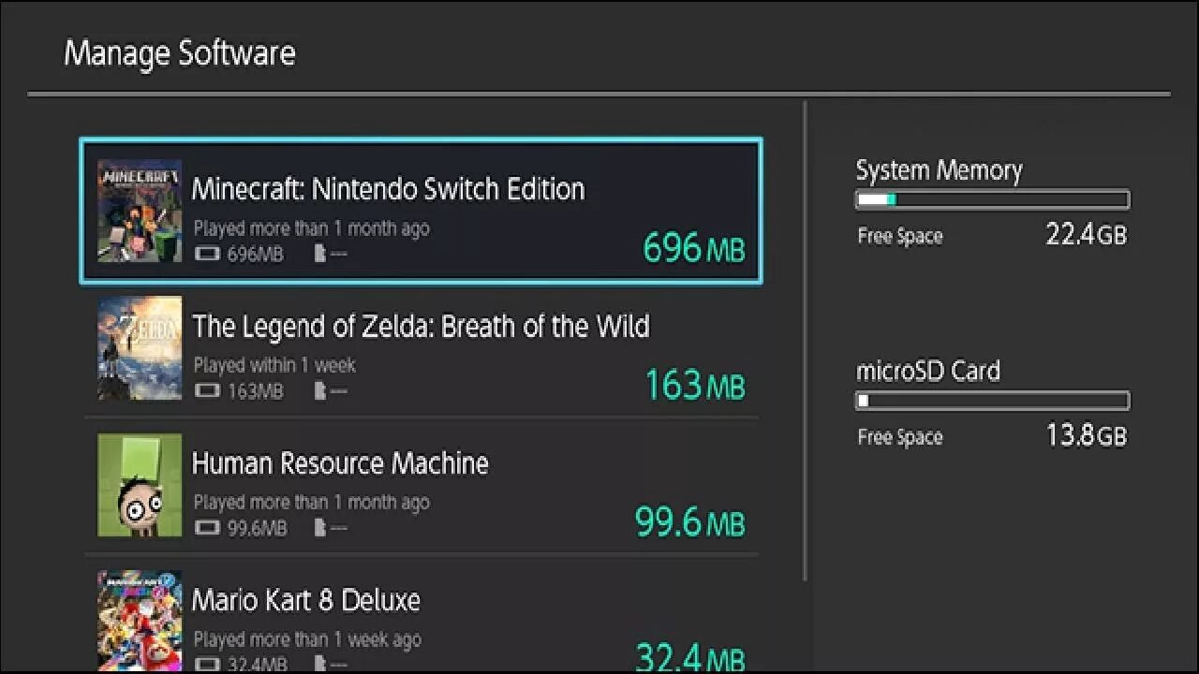Click the microSD Card usage bar

coord(993,401)
